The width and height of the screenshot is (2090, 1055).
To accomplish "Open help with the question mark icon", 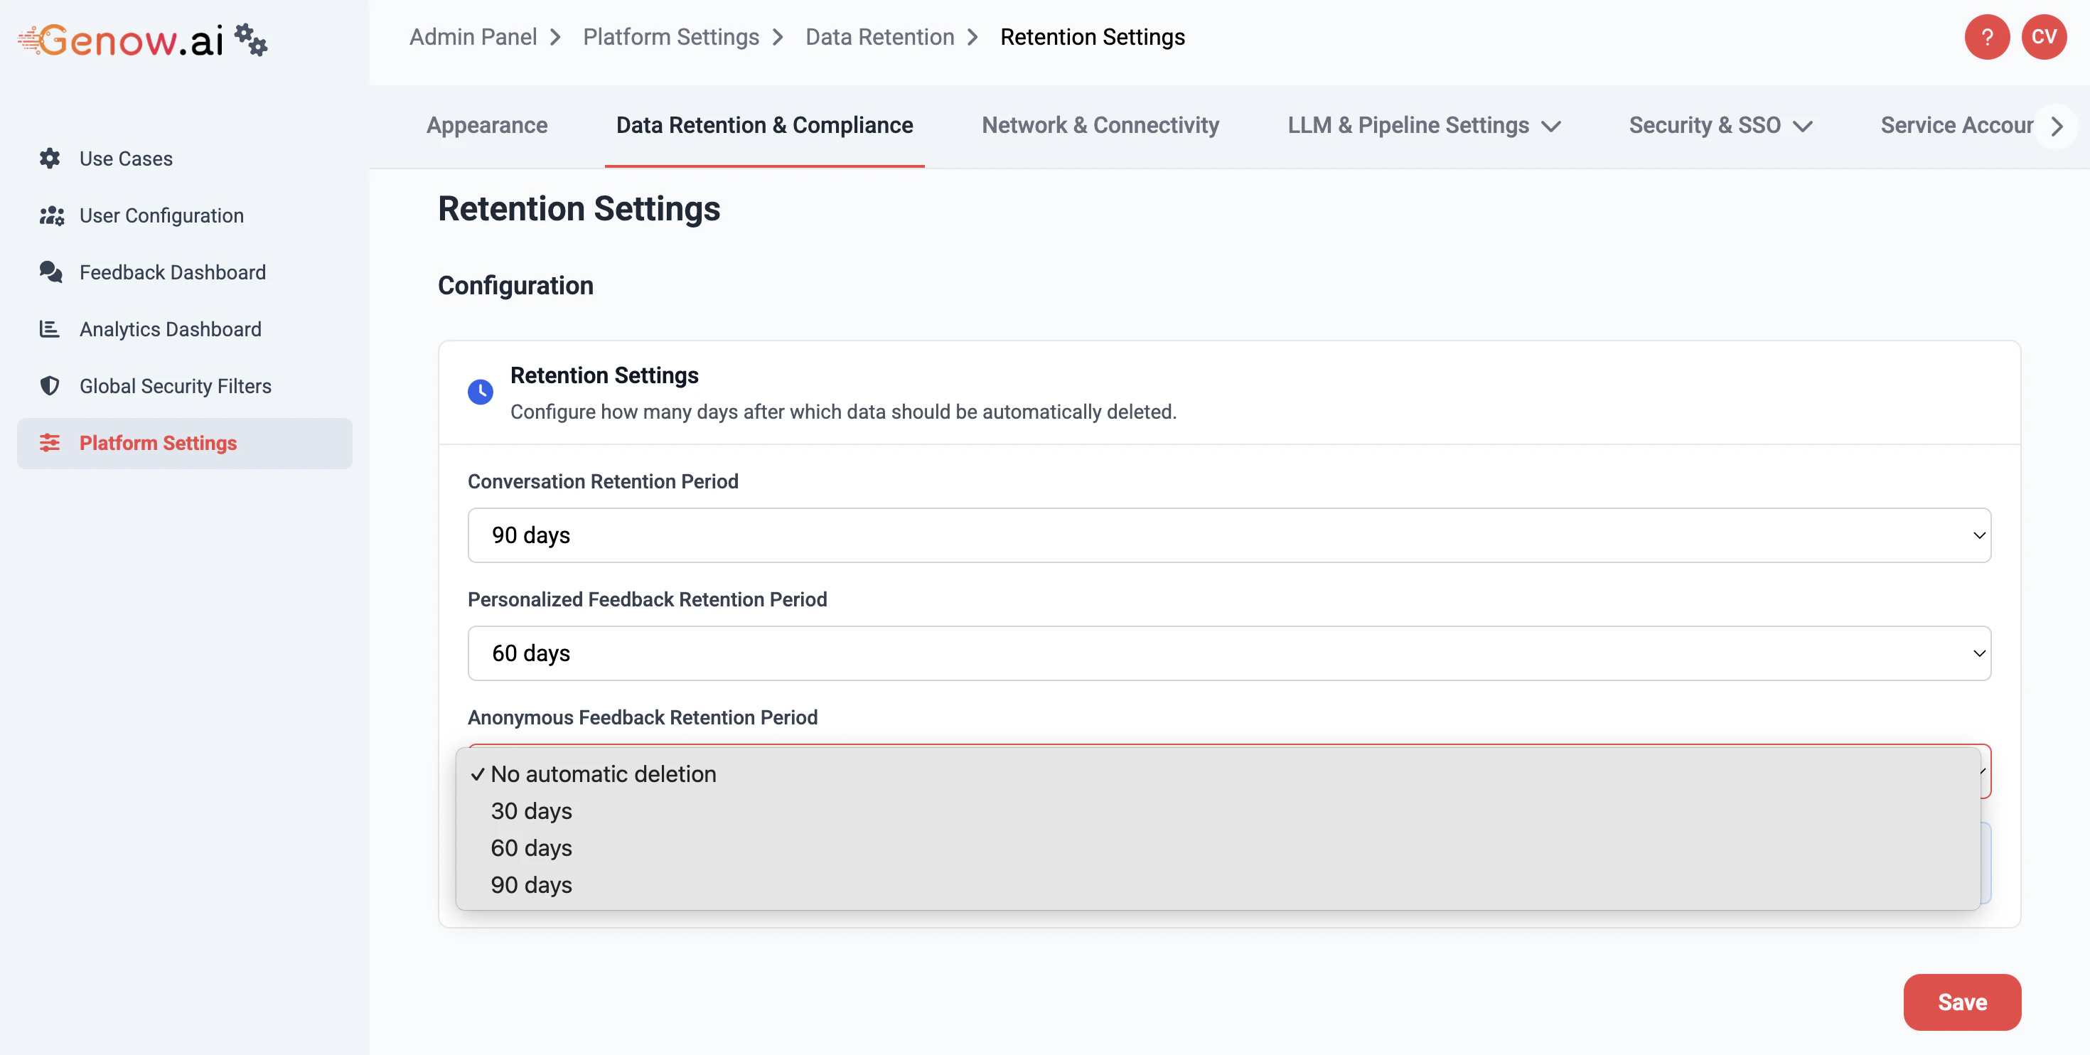I will 1987,36.
